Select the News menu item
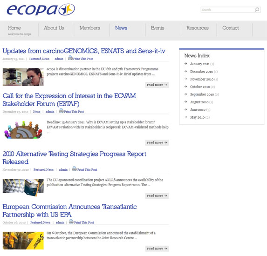267x256 pixels. [x=121, y=28]
